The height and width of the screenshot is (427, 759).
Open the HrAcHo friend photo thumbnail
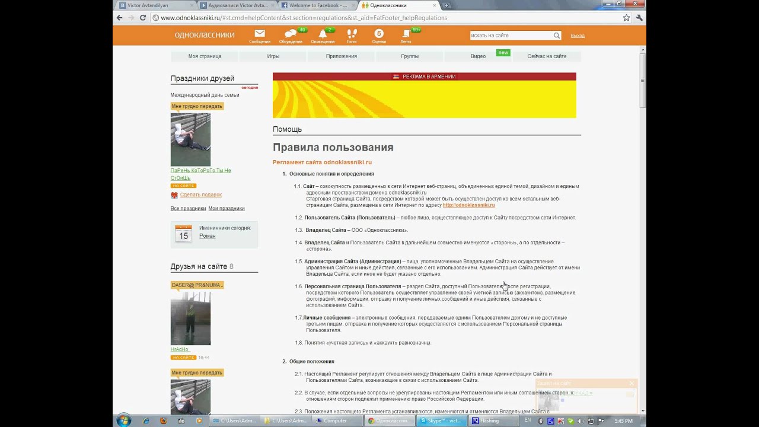coord(190,318)
